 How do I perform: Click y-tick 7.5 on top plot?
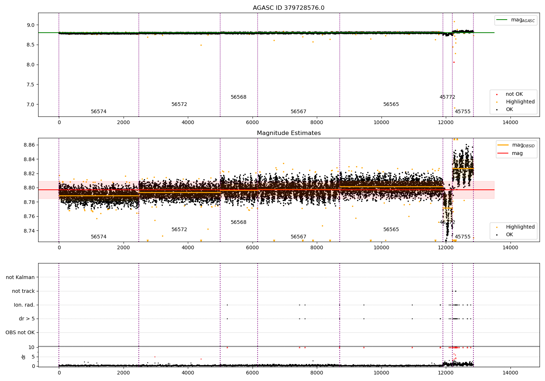[31, 85]
